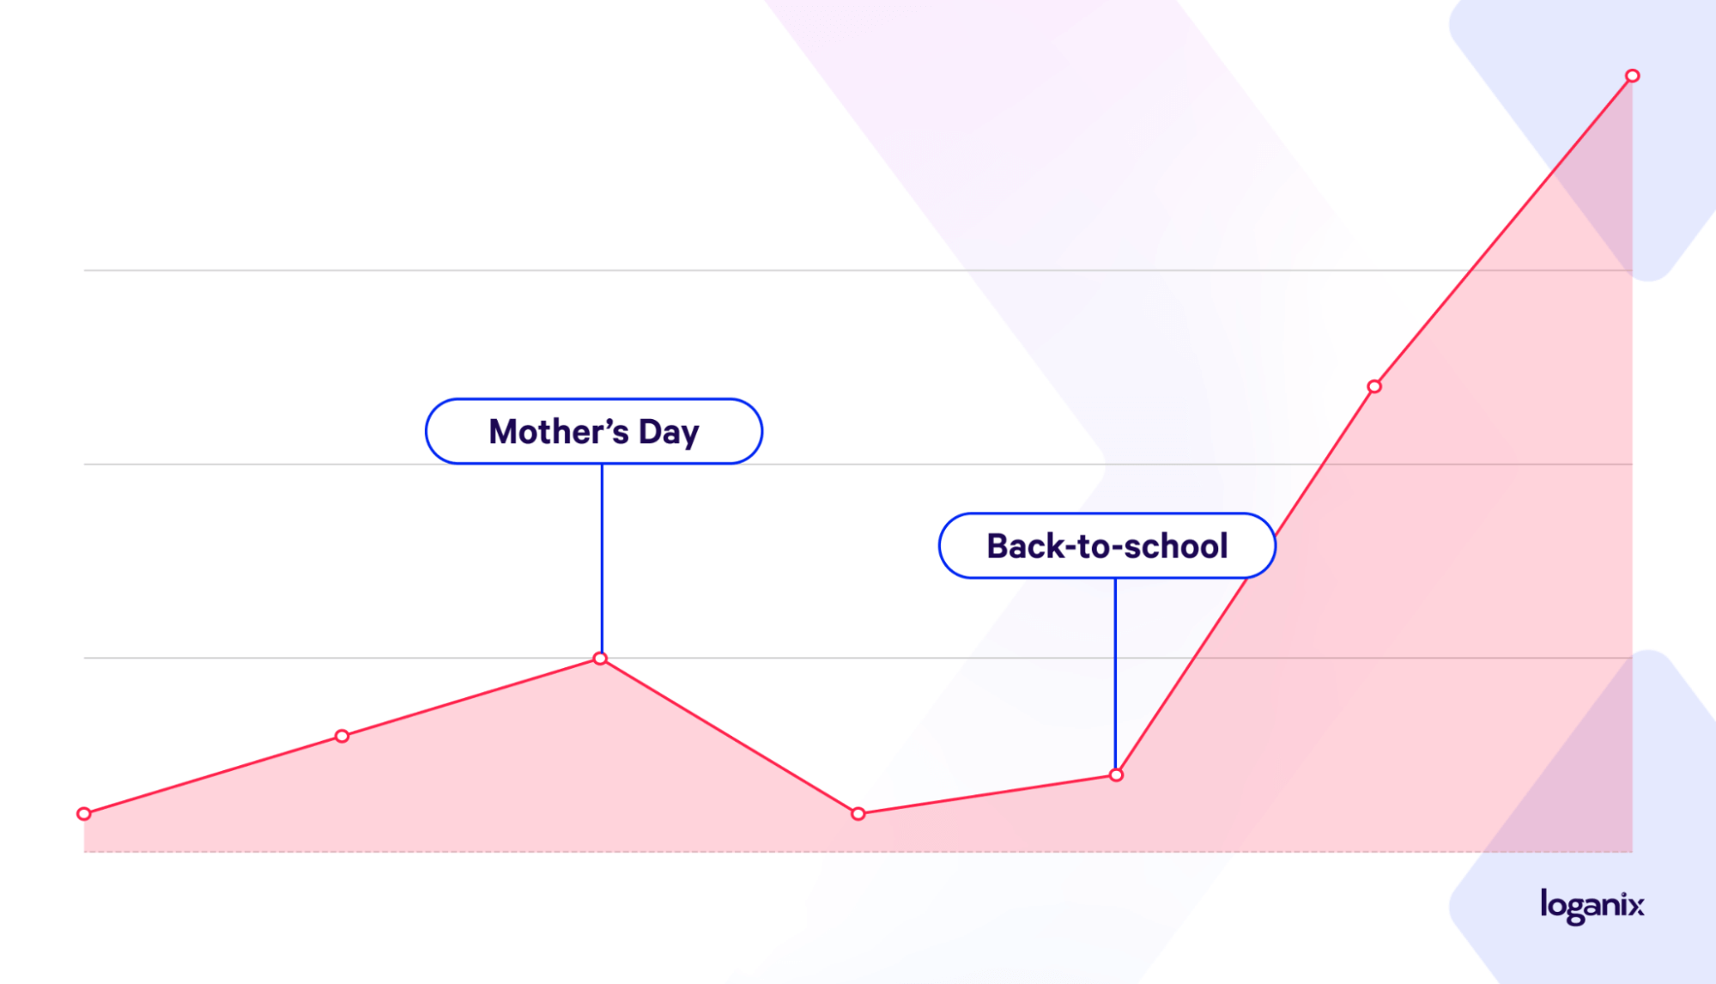The height and width of the screenshot is (984, 1716).
Task: Click the pink area beneath the steep final rise
Action: (x=1459, y=644)
